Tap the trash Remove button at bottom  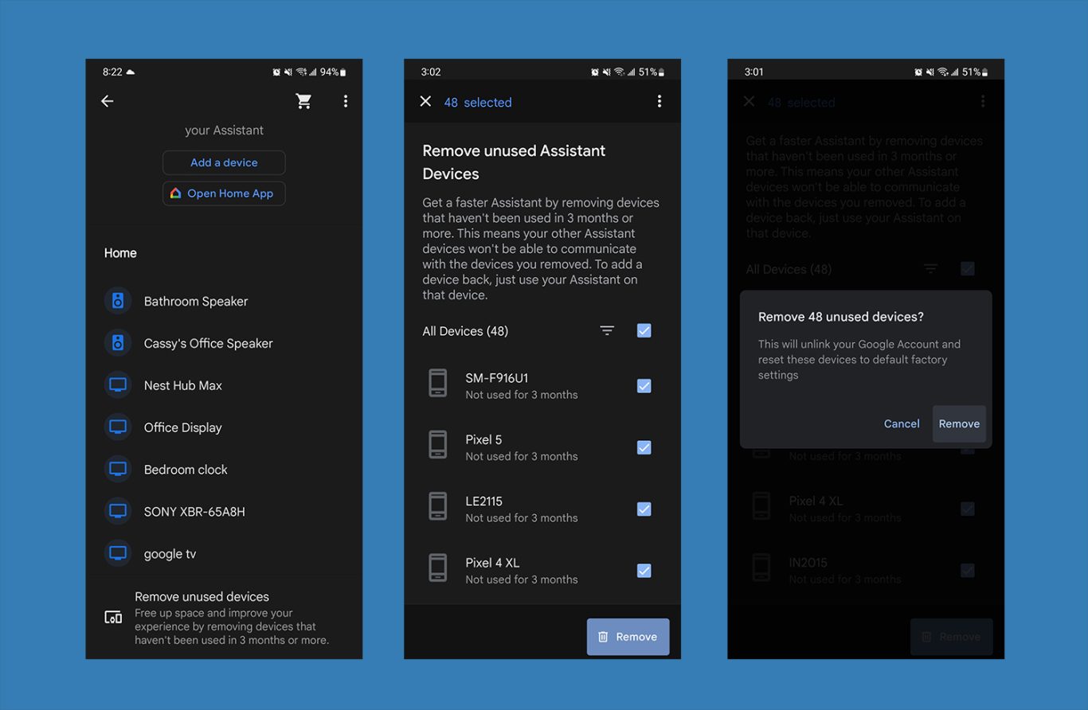pyautogui.click(x=628, y=637)
